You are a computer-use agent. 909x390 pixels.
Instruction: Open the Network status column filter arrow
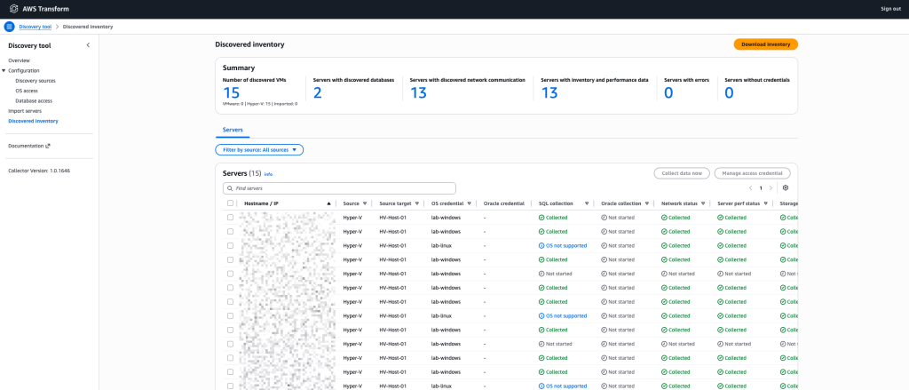pos(704,203)
